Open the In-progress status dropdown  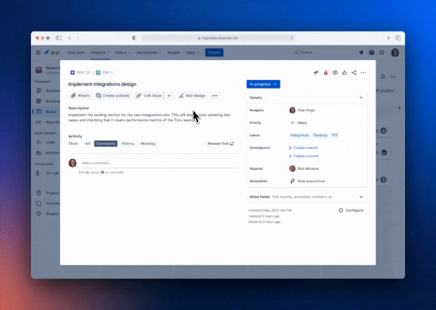coord(263,84)
